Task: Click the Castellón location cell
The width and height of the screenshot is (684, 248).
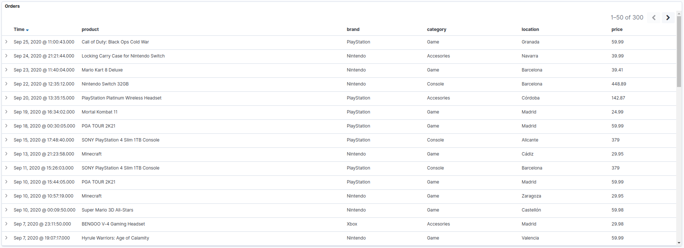Action: click(x=531, y=210)
